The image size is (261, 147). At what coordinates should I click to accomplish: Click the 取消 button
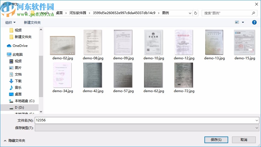coord(244,140)
